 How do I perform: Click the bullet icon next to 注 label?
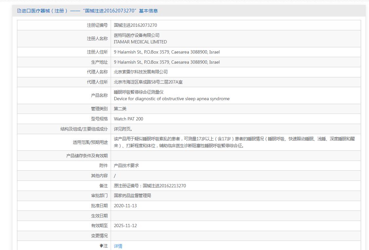click(x=101, y=246)
